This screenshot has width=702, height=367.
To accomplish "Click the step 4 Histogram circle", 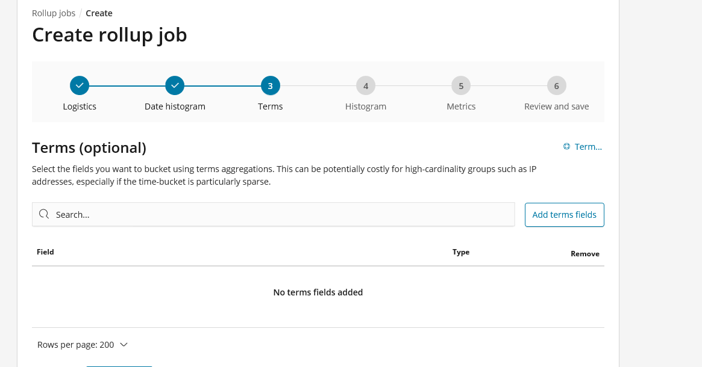I will (366, 85).
